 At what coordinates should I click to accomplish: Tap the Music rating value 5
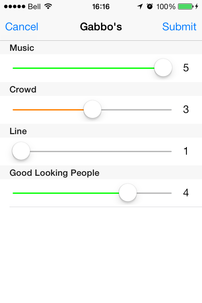point(186,68)
